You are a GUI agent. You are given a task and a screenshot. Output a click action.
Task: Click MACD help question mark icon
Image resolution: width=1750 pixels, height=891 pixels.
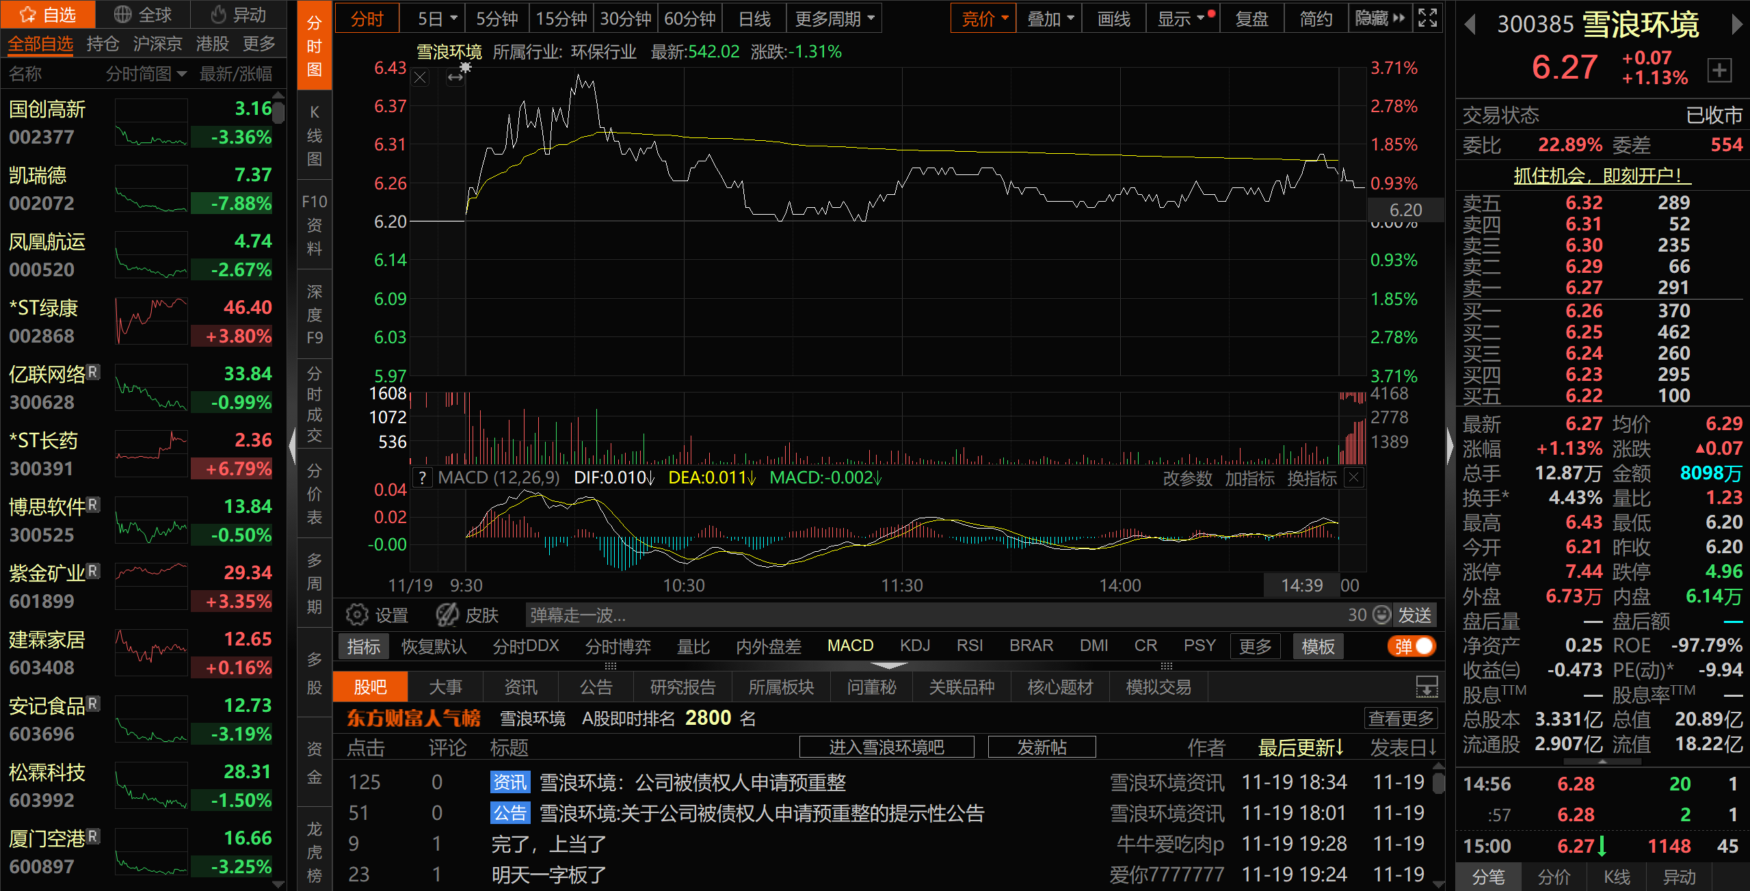click(x=423, y=478)
